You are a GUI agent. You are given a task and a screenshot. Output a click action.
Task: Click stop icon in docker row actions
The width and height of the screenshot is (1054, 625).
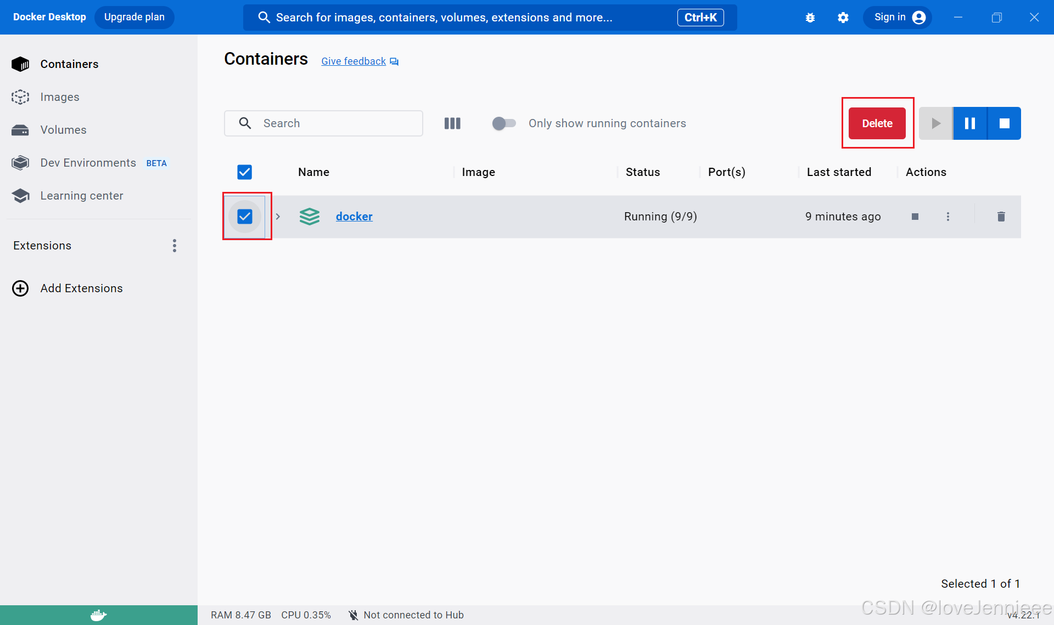click(x=915, y=217)
